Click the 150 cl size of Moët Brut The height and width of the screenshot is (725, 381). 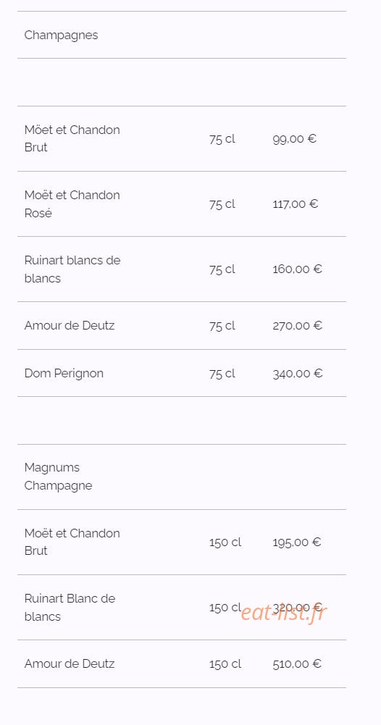pyautogui.click(x=225, y=542)
